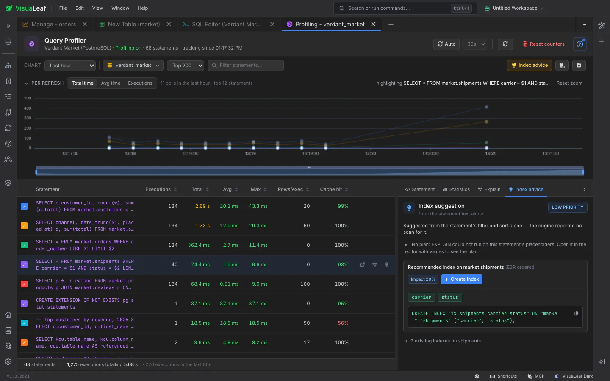Viewport: 610px width, 381px height.
Task: Open the layers icon in the sidebar
Action: [8, 183]
